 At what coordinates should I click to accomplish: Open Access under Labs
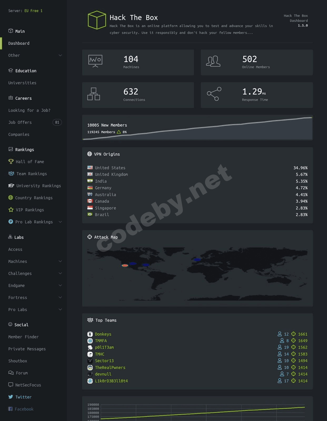15,249
